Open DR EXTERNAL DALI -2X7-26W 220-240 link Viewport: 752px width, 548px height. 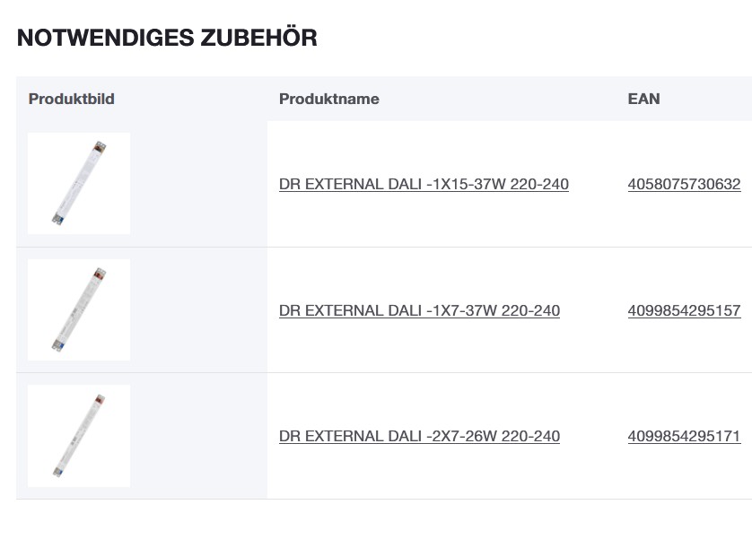[x=419, y=436]
